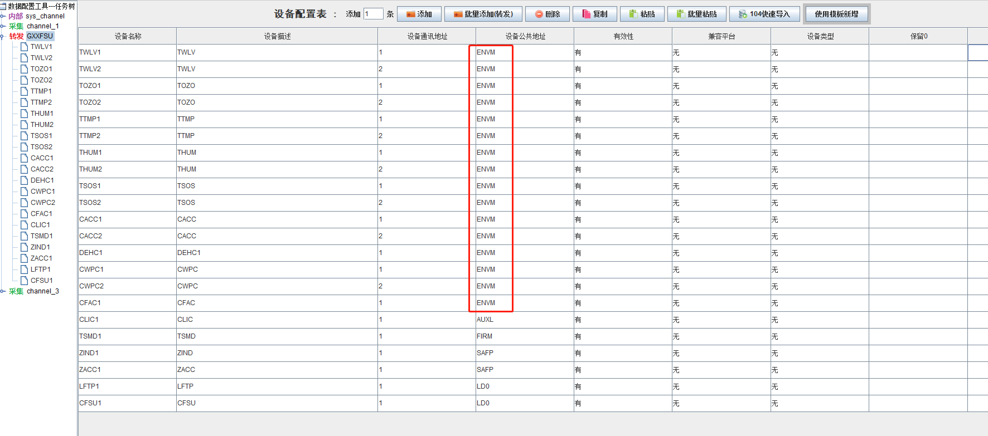Click the file icon next to TOZO1
Viewport: 988px width, 436px height.
24,69
